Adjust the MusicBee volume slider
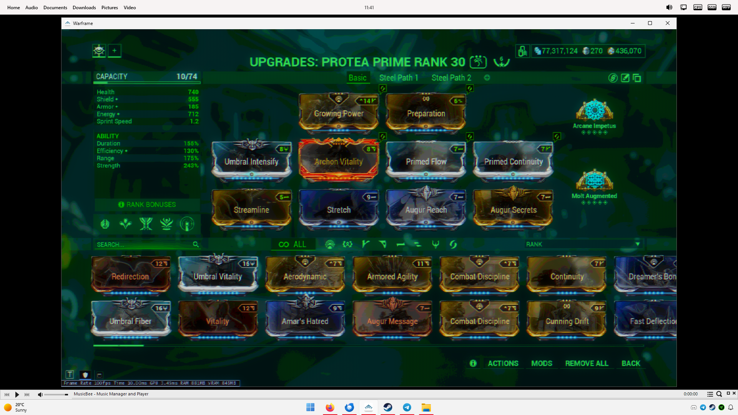This screenshot has width=738, height=415. pyautogui.click(x=56, y=395)
